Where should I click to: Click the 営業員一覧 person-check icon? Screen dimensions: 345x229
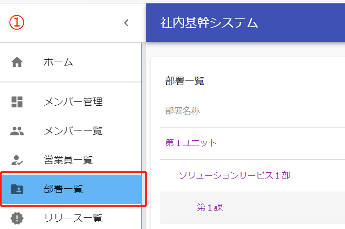point(17,160)
